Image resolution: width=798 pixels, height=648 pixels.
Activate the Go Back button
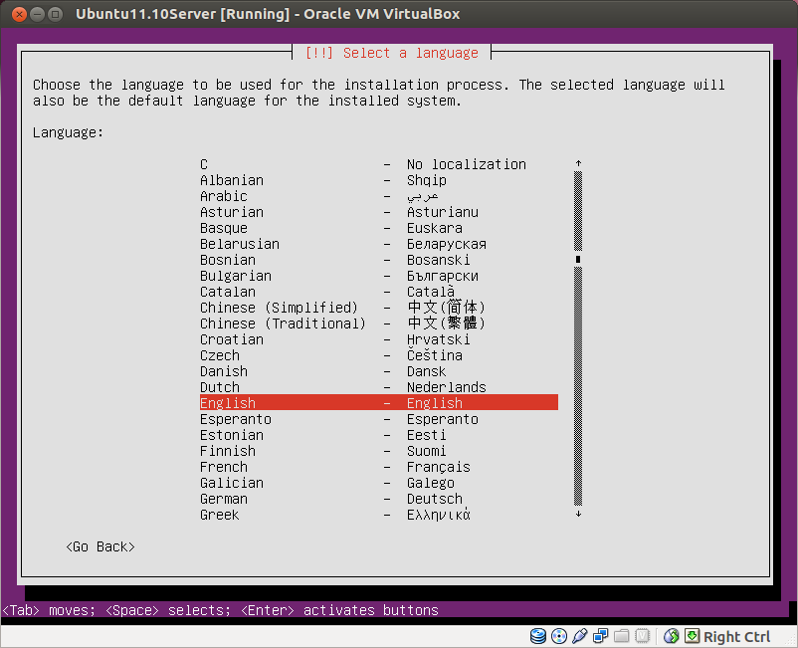click(x=100, y=546)
